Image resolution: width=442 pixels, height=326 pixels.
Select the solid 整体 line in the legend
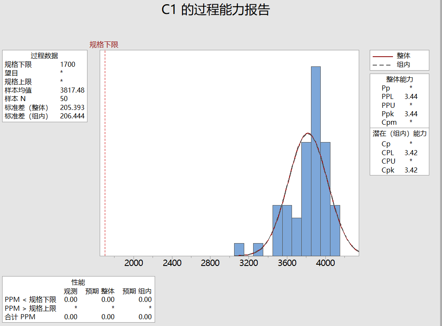(x=382, y=55)
